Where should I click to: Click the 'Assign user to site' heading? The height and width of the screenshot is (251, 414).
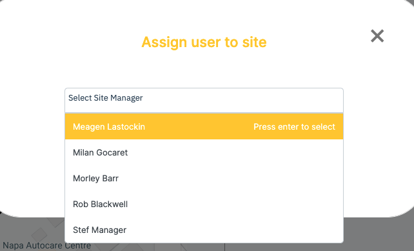coord(204,43)
